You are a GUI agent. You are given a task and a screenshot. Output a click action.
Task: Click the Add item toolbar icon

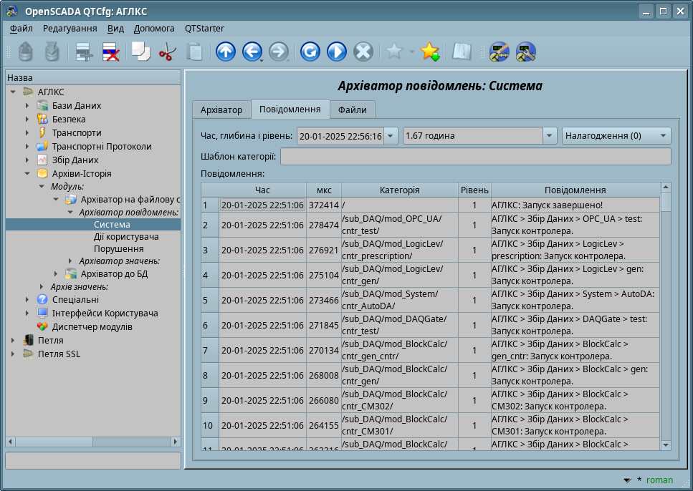(85, 52)
